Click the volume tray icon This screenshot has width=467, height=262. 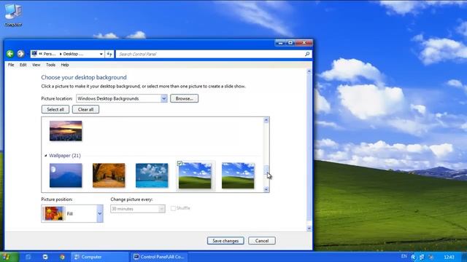[x=431, y=257]
